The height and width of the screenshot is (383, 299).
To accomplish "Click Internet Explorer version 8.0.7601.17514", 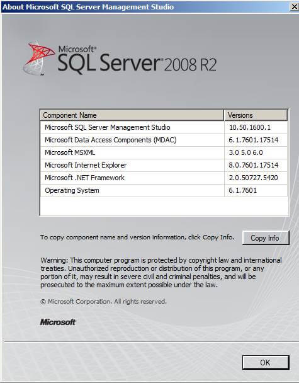I will pyautogui.click(x=253, y=166).
